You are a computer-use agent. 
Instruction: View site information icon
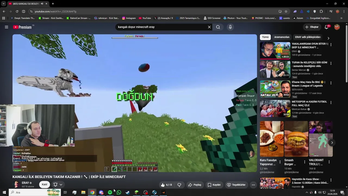coord(31,11)
